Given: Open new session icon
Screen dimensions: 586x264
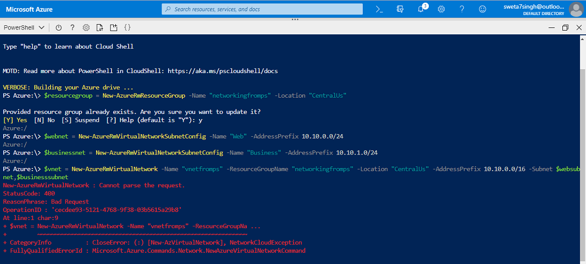Looking at the screenshot, I should [x=113, y=27].
